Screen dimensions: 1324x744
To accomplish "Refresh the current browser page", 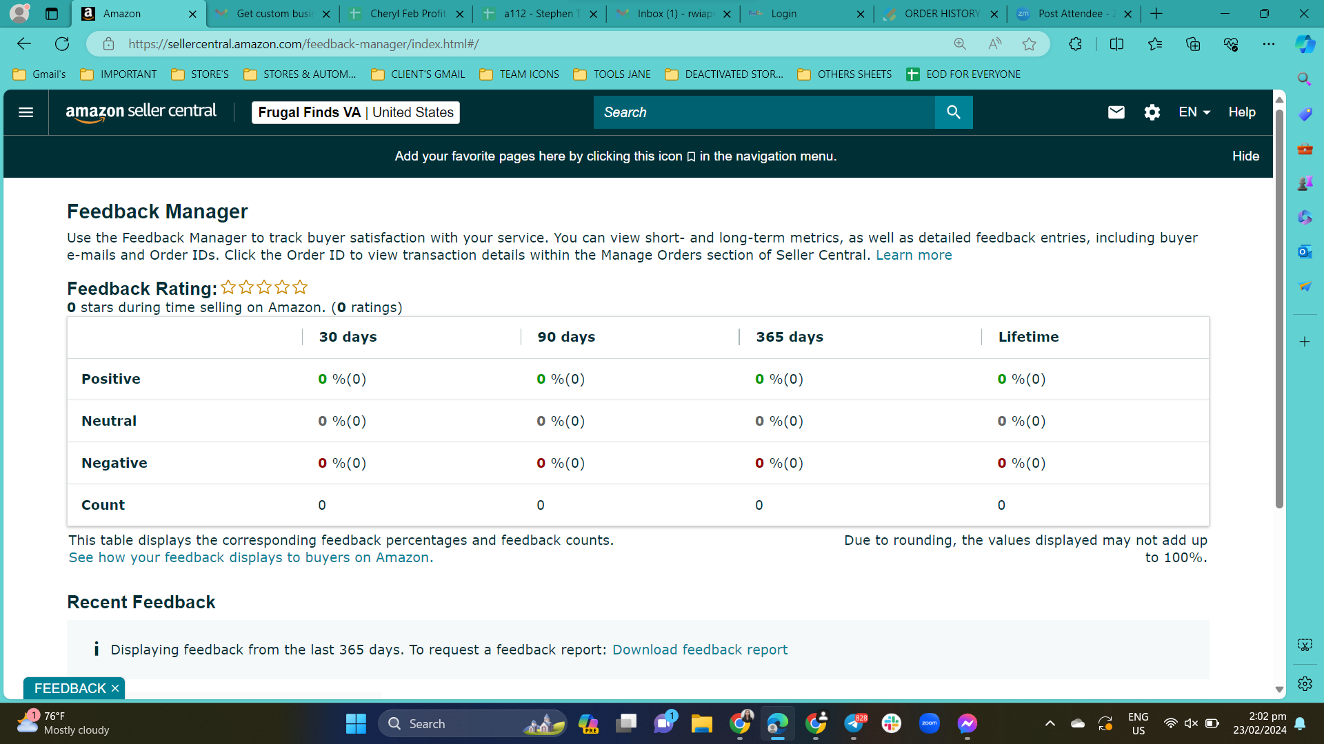I will point(62,44).
